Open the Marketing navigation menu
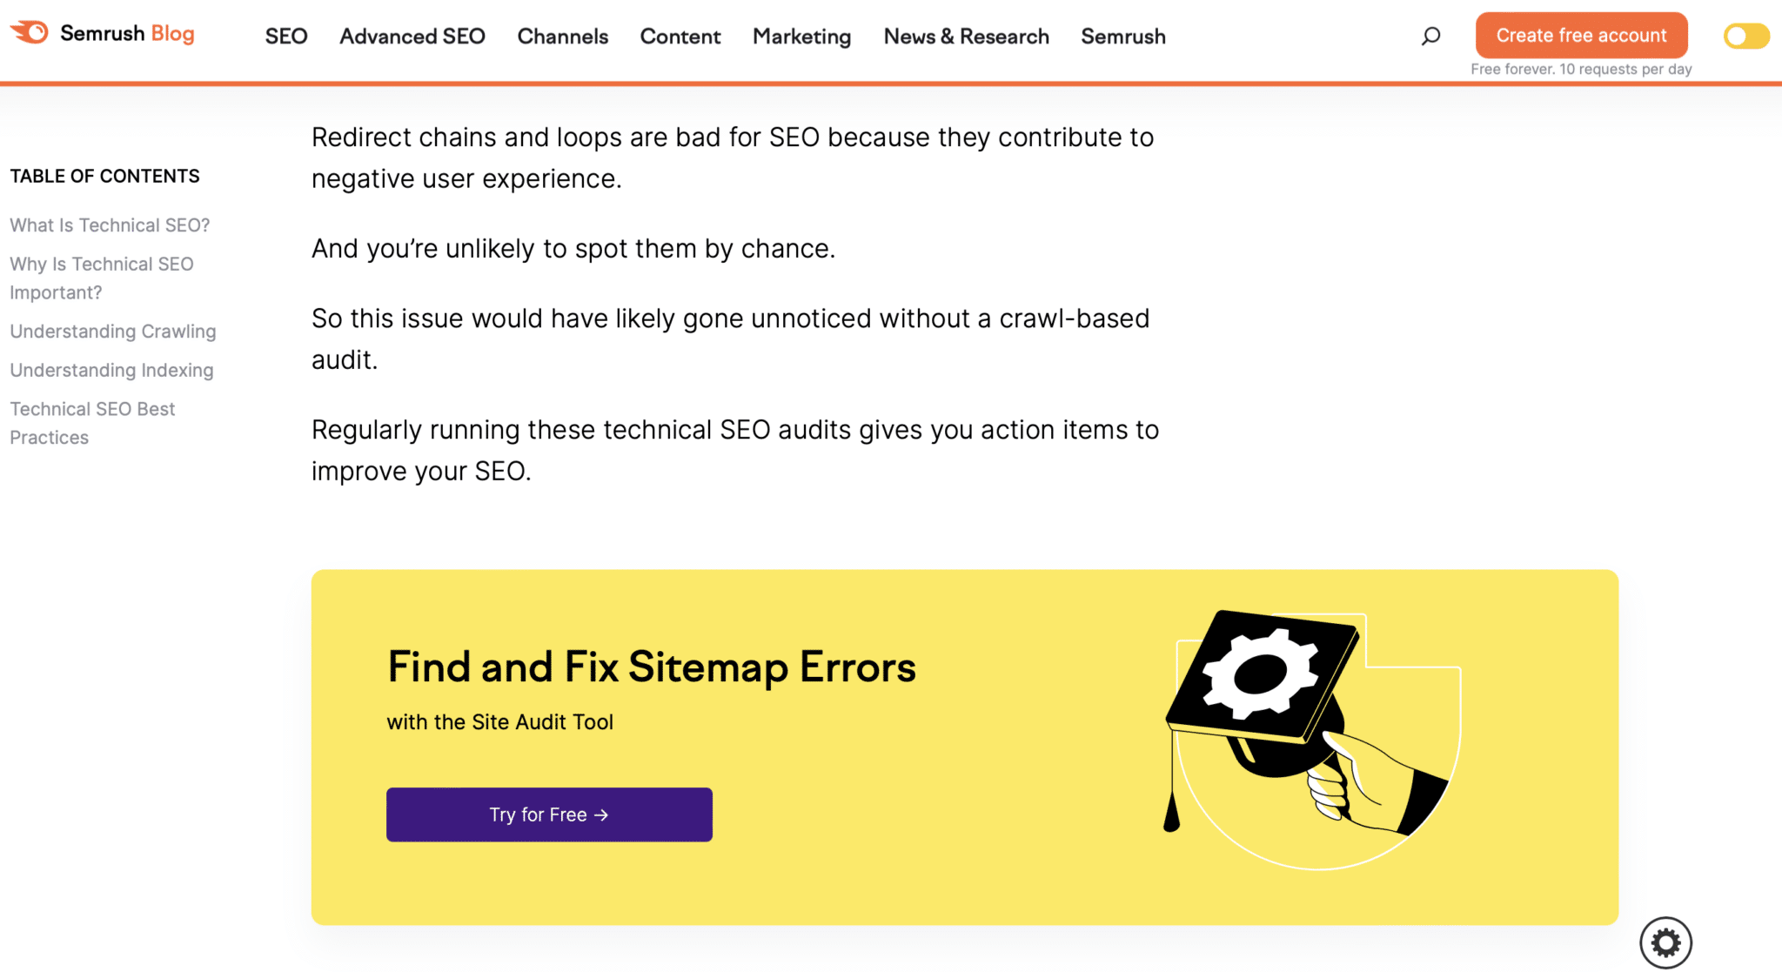The width and height of the screenshot is (1782, 972). [802, 37]
